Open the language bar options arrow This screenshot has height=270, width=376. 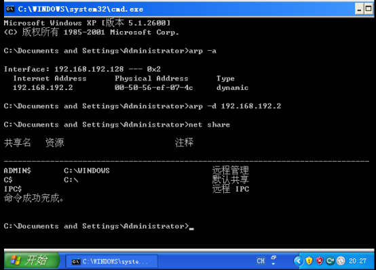[x=274, y=264]
